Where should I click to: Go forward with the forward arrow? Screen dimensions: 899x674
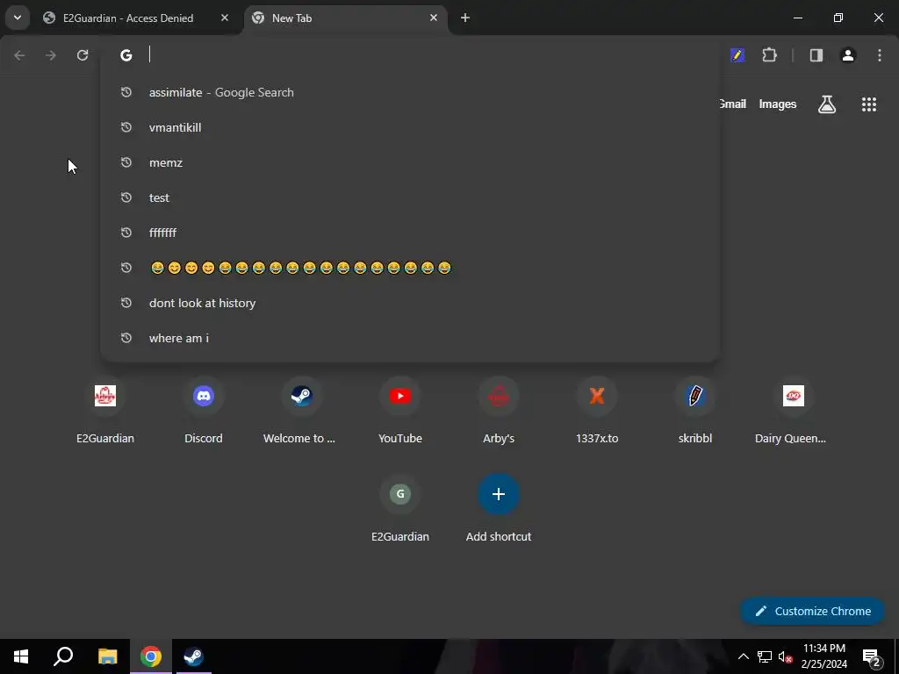51,55
